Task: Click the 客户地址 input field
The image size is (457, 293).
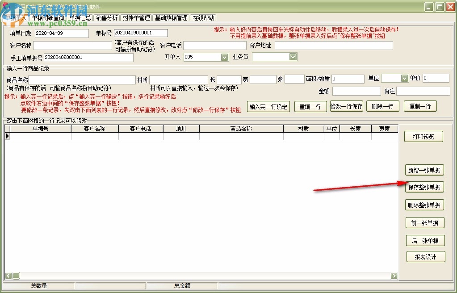Action: [x=334, y=46]
